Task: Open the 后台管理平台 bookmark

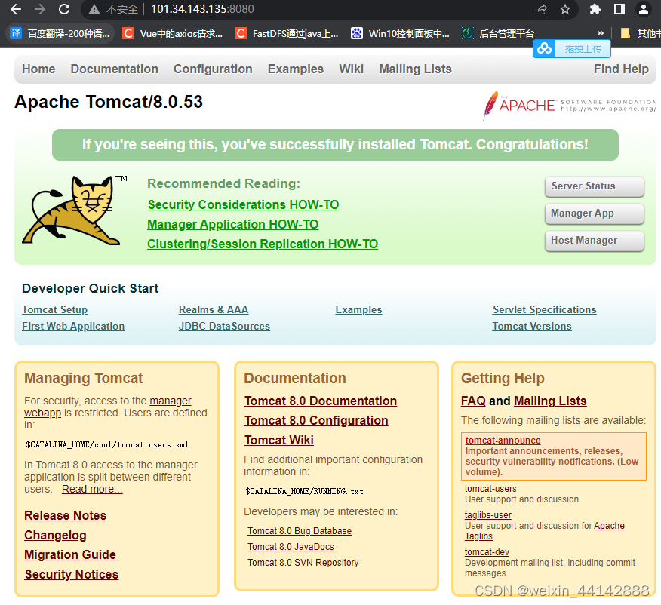Action: point(498,33)
